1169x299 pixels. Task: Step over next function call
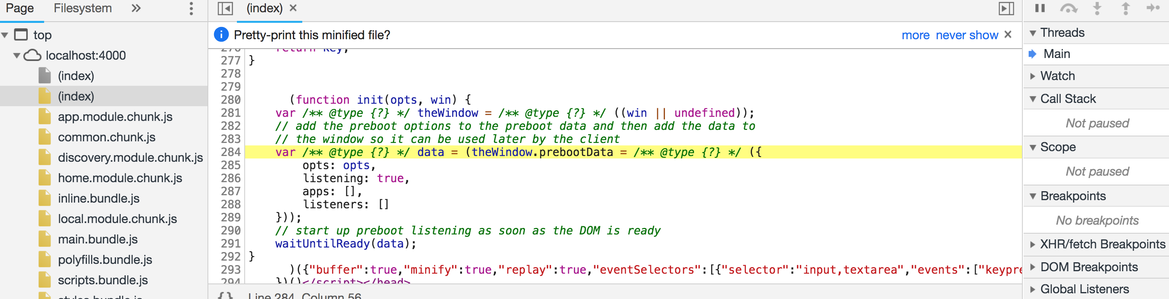point(1069,8)
